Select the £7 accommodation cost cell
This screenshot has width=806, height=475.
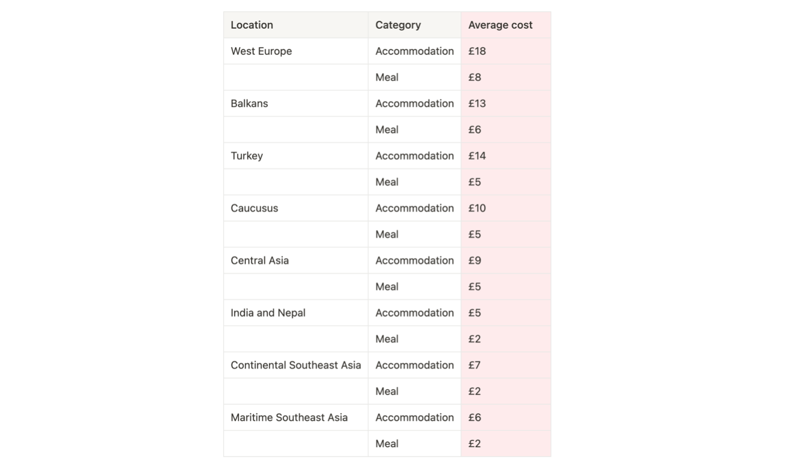506,365
